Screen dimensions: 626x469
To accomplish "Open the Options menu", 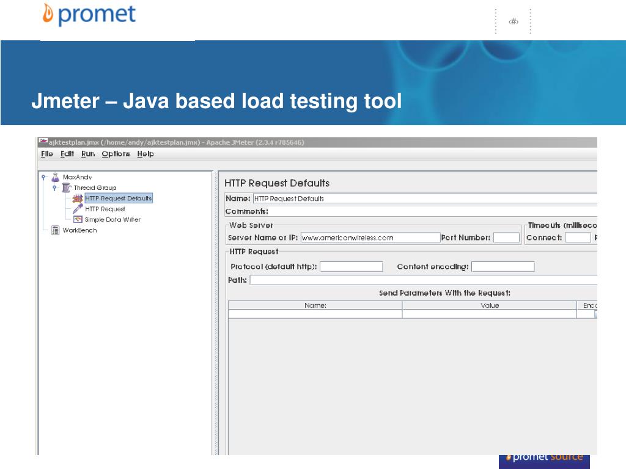I will coord(116,154).
